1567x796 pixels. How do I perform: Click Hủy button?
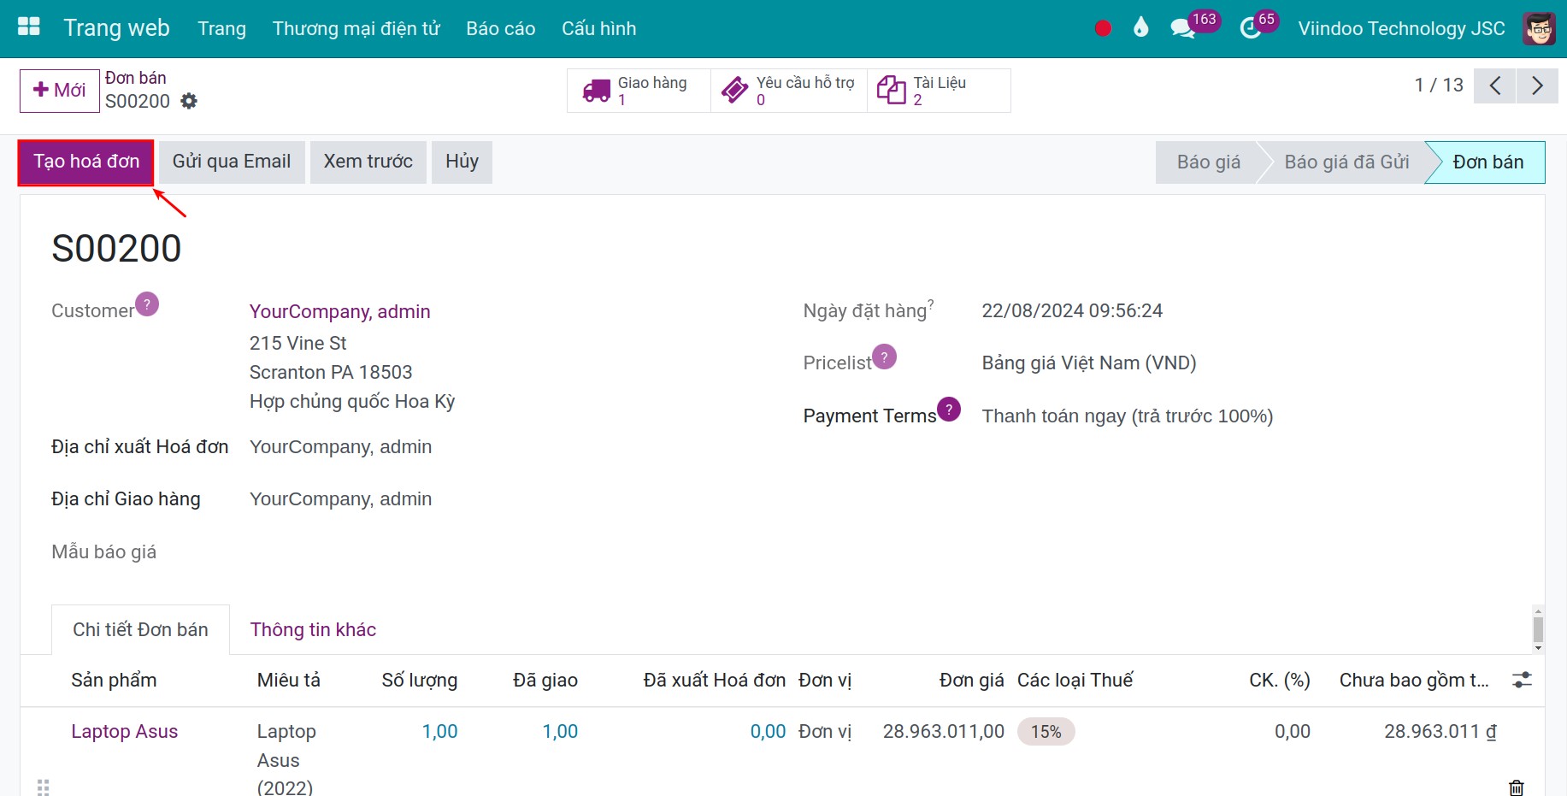[462, 162]
